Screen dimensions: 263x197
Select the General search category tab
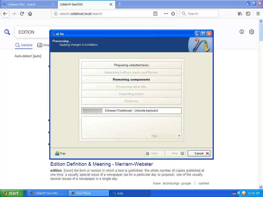coord(24,45)
